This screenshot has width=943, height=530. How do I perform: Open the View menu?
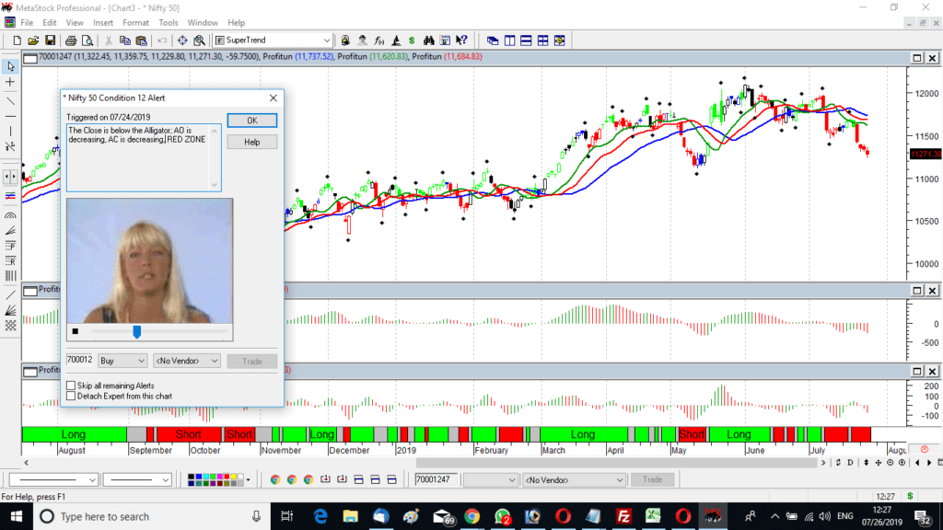point(75,23)
